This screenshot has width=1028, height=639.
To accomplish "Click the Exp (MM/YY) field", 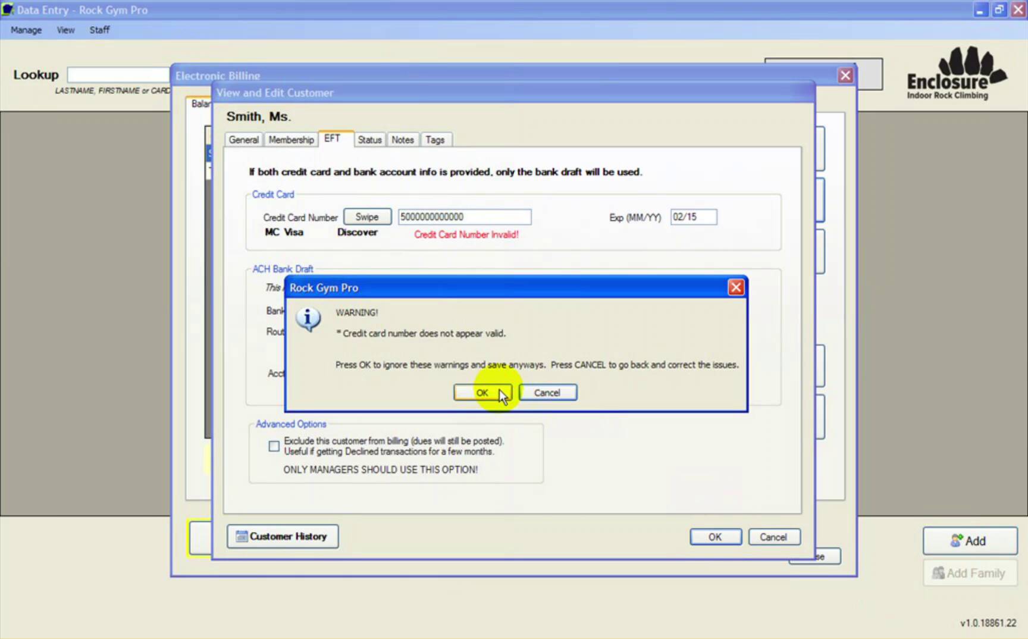I will [694, 217].
